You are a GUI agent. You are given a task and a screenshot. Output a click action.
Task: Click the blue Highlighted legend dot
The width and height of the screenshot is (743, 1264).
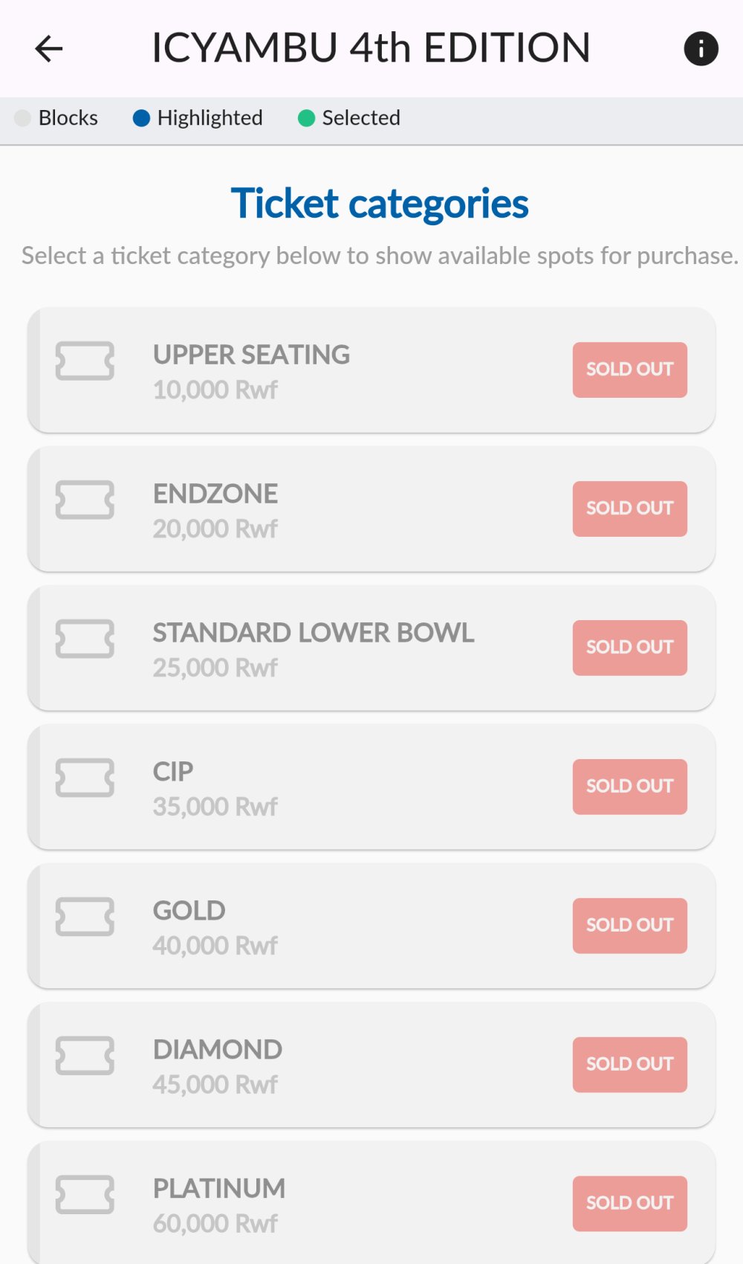coord(141,118)
